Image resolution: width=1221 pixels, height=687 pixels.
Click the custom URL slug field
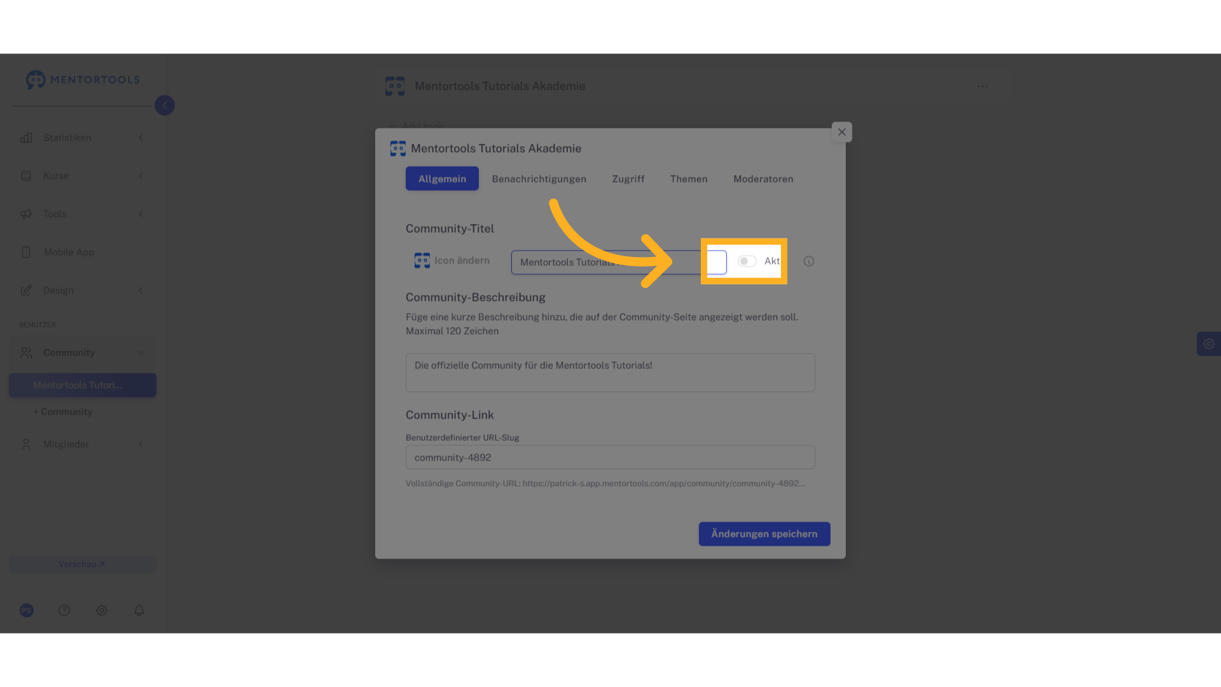click(x=610, y=457)
